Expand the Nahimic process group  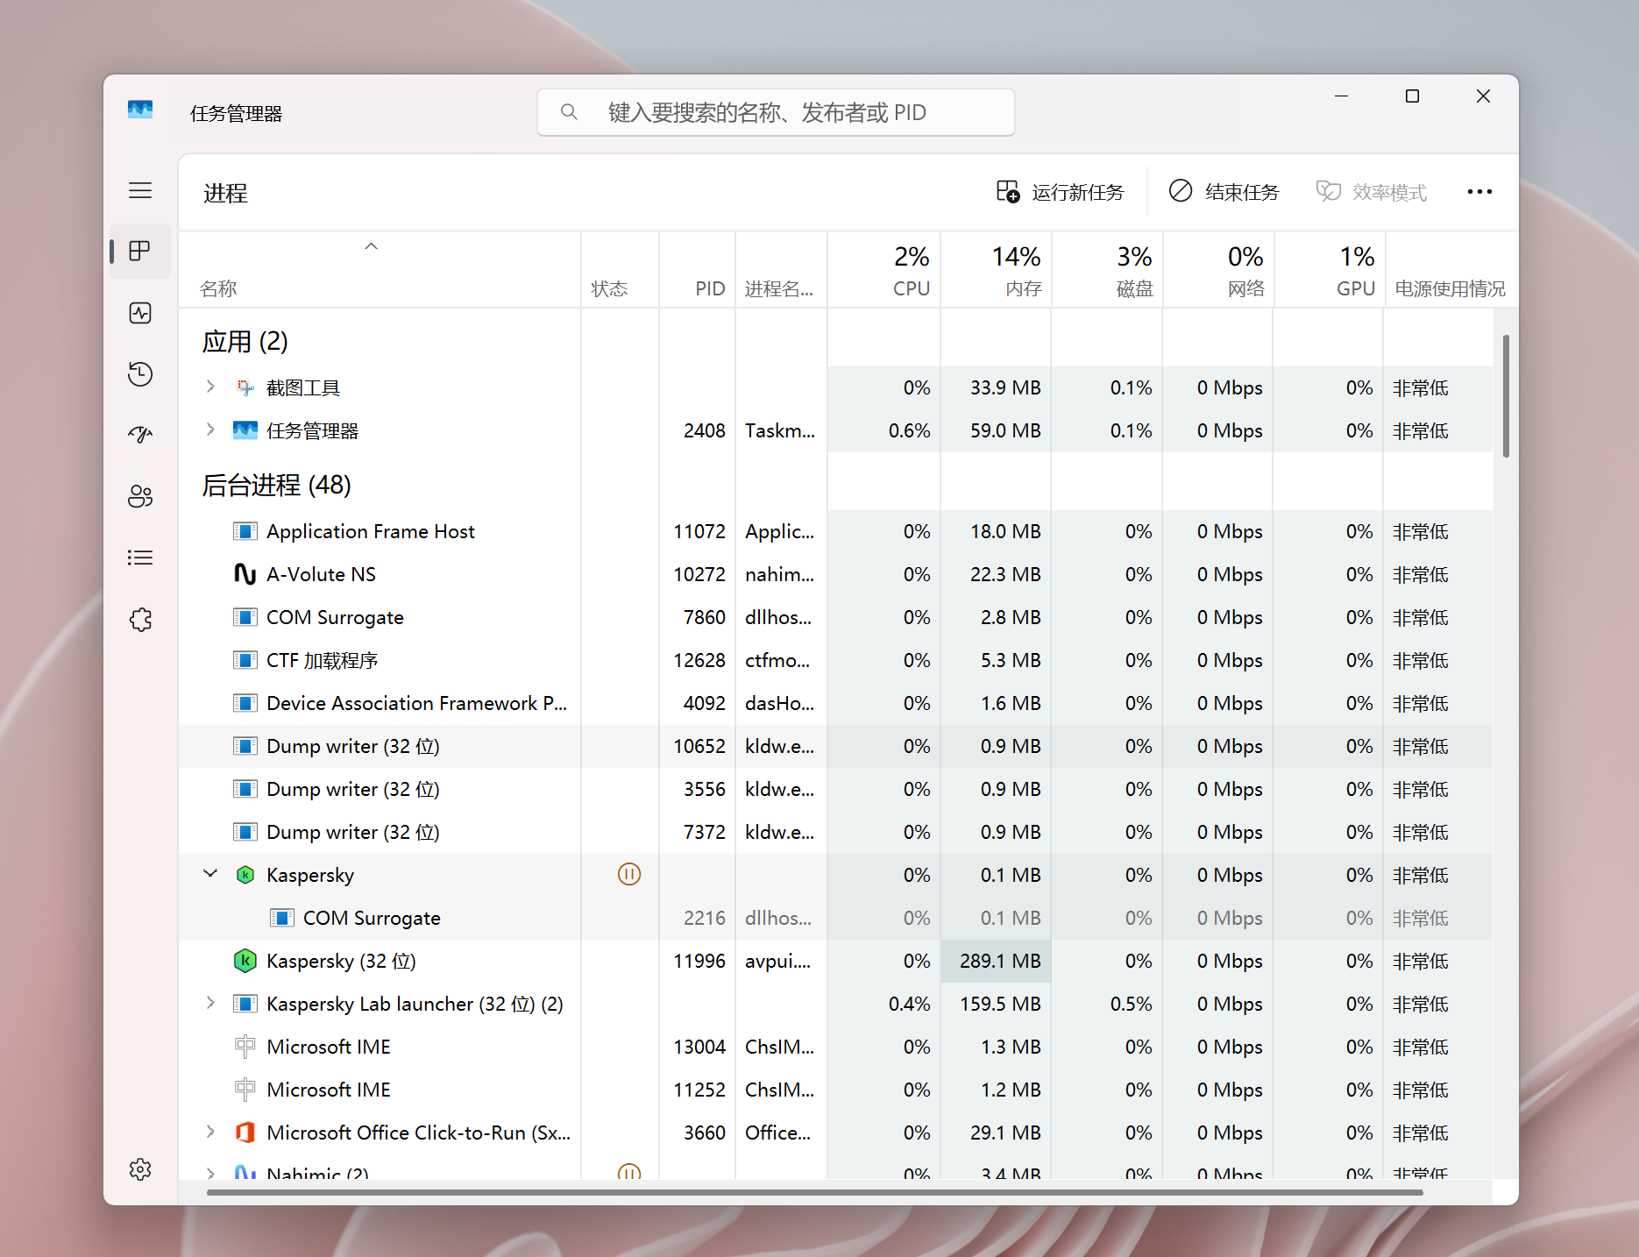(210, 1173)
